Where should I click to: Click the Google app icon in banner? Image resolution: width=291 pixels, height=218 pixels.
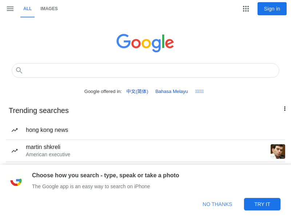16,182
